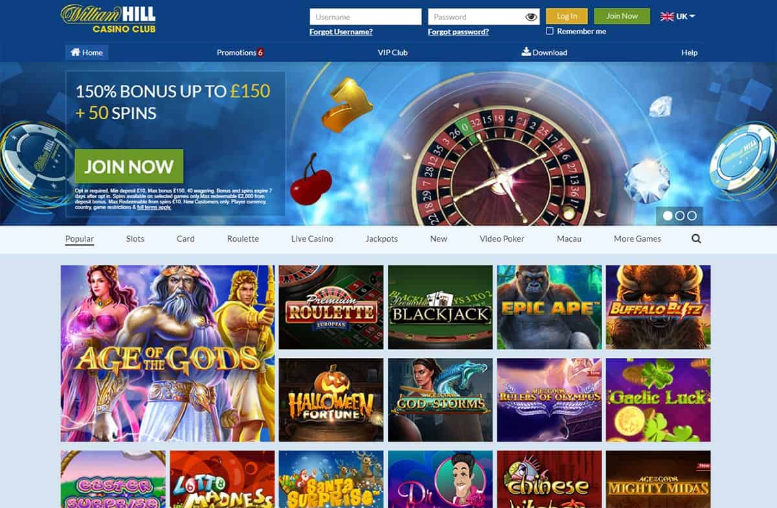Click the green JOIN NOW banner button

(129, 166)
